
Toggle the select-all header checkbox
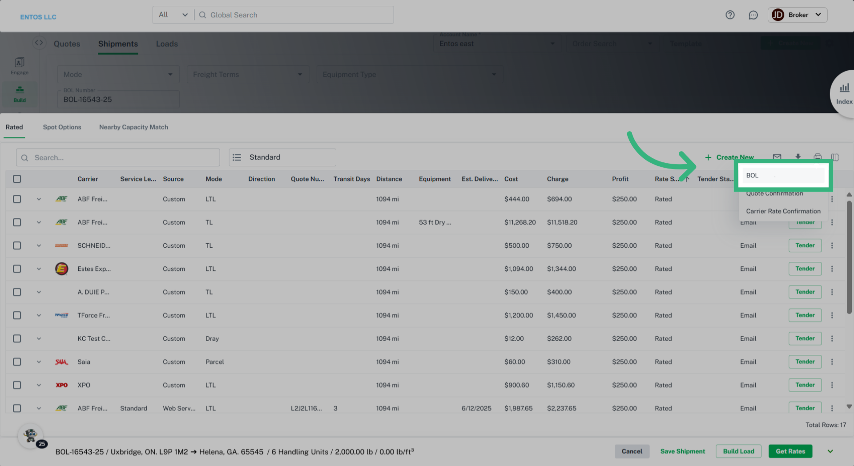point(17,179)
